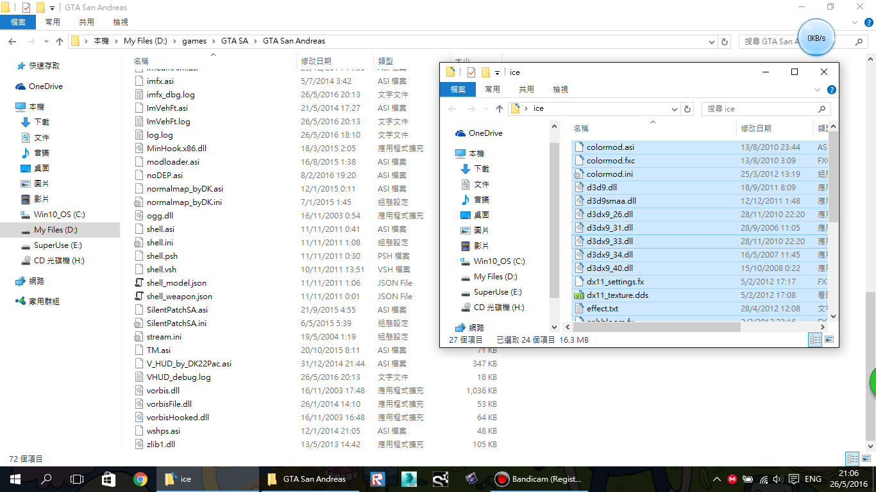Select OneDrive in GTA San Andreas window sidebar

[x=46, y=86]
